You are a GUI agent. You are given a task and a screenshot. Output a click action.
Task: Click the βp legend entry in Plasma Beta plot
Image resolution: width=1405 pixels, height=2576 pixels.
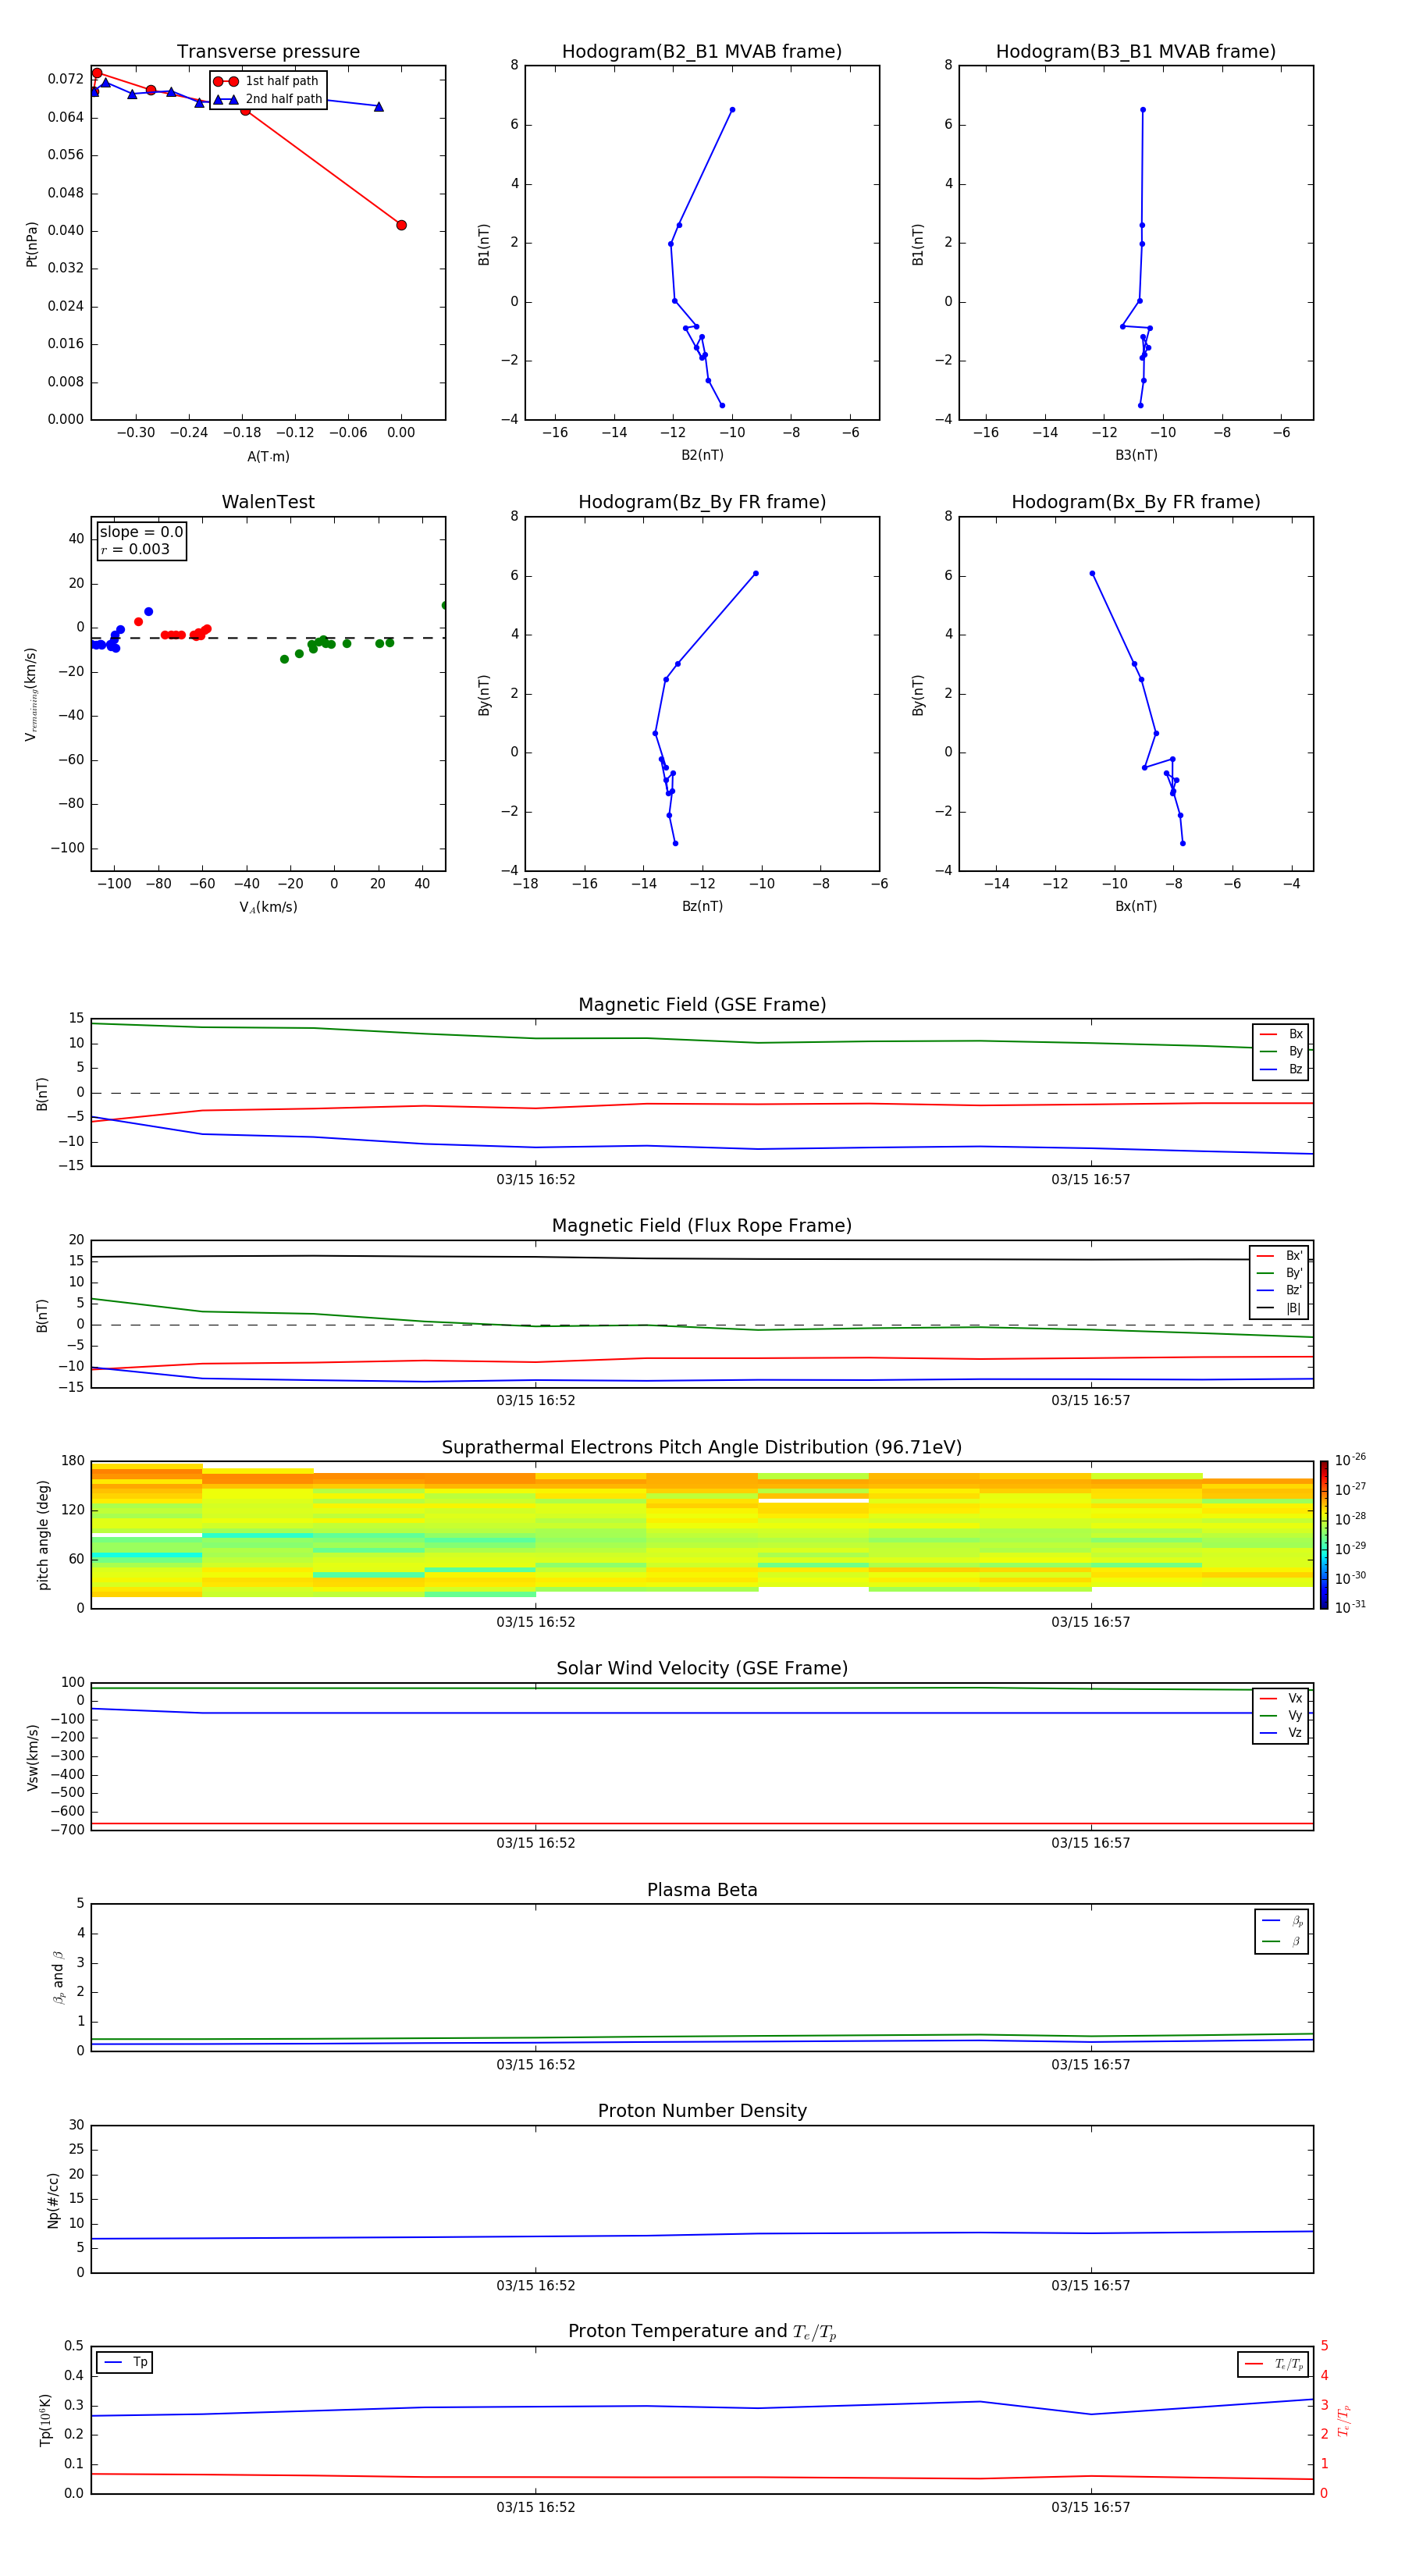click(1282, 1921)
